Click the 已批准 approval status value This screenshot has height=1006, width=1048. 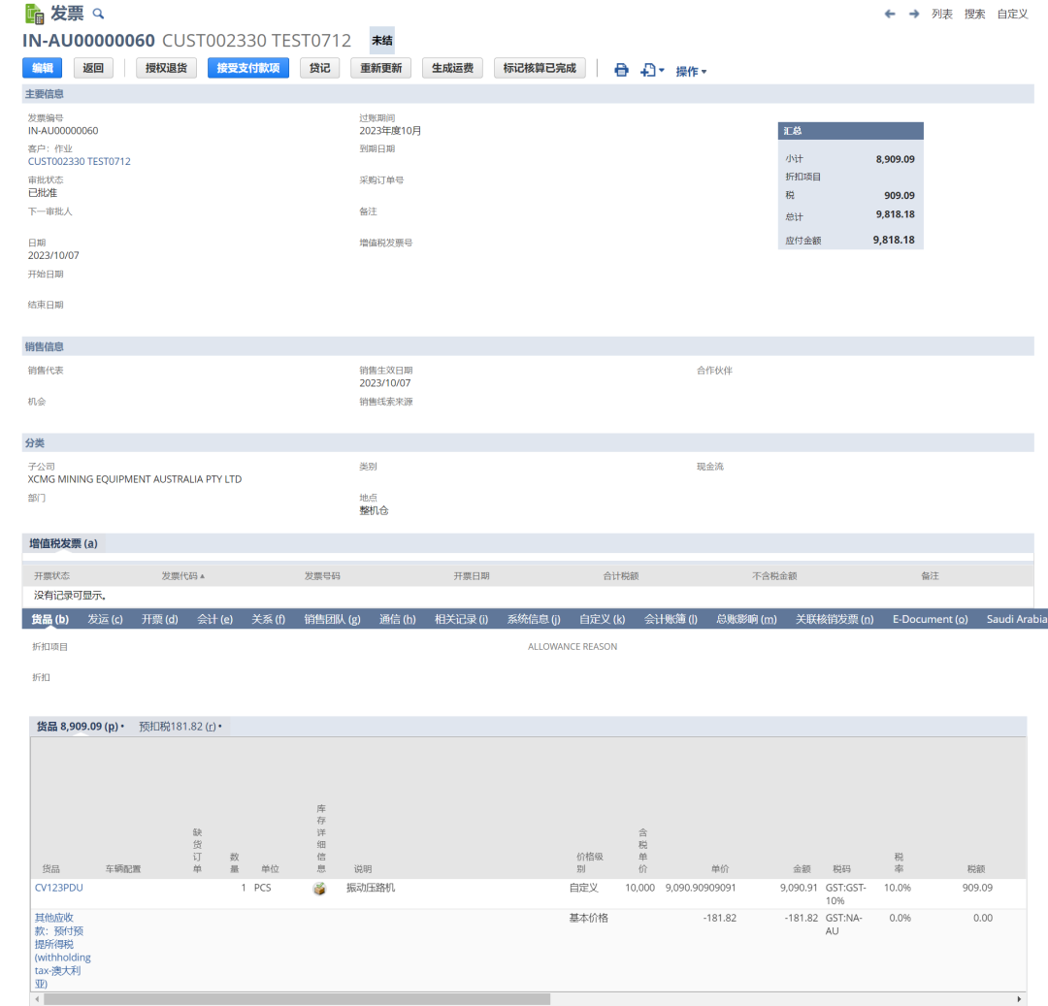click(42, 193)
